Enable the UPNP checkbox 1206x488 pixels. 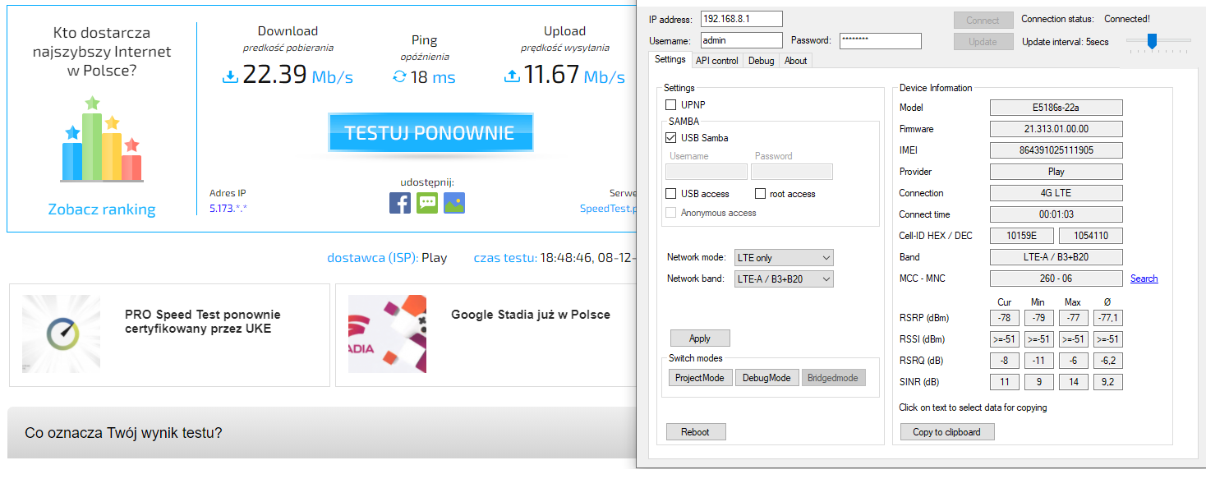(670, 105)
